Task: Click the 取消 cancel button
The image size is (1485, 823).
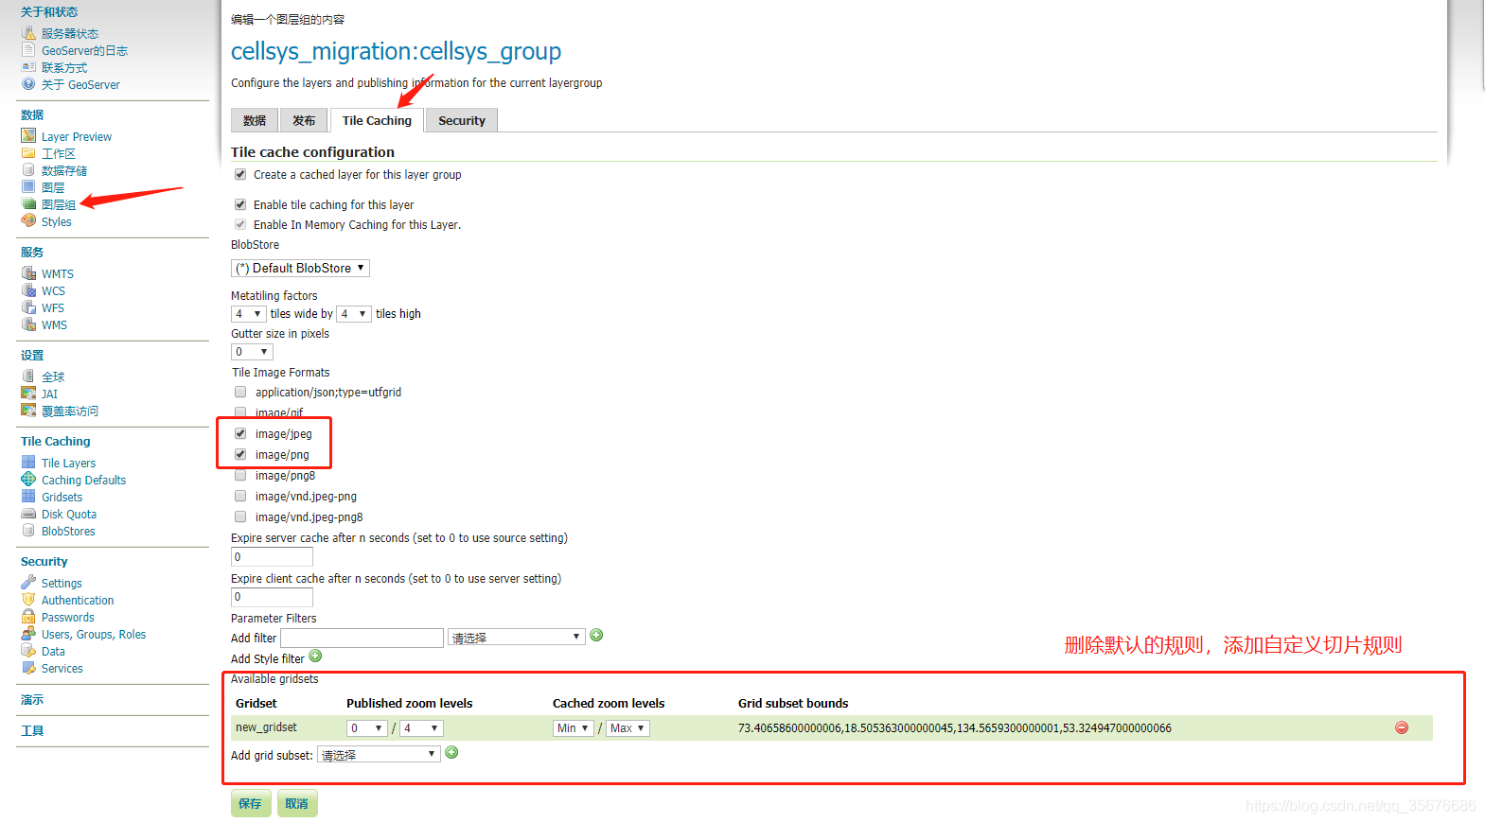Action: tap(297, 803)
